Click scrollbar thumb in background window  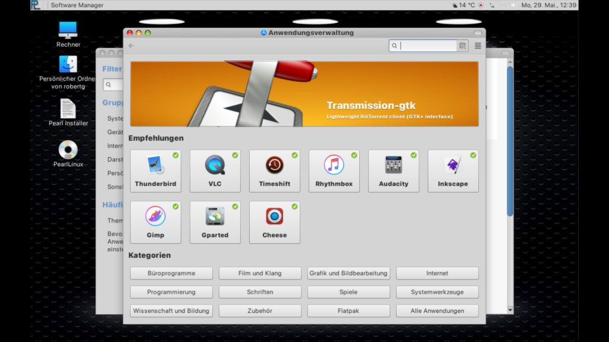click(x=510, y=141)
